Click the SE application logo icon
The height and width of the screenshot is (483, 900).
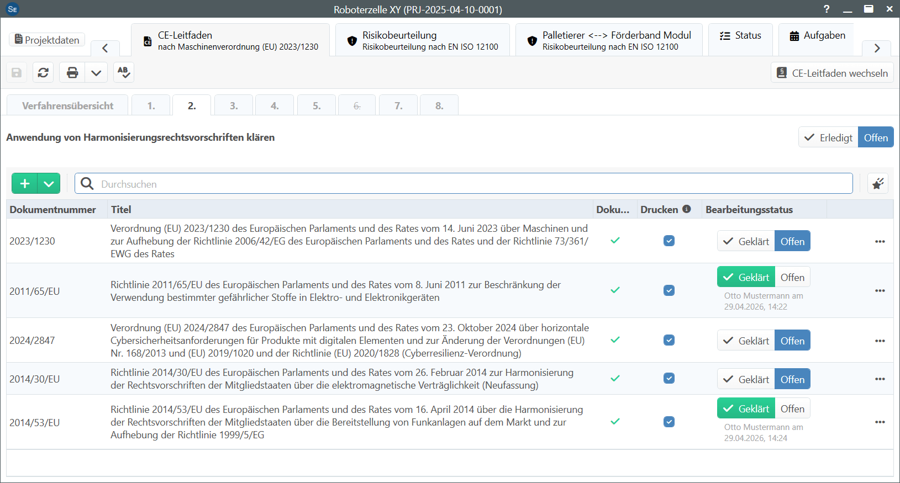[13, 9]
